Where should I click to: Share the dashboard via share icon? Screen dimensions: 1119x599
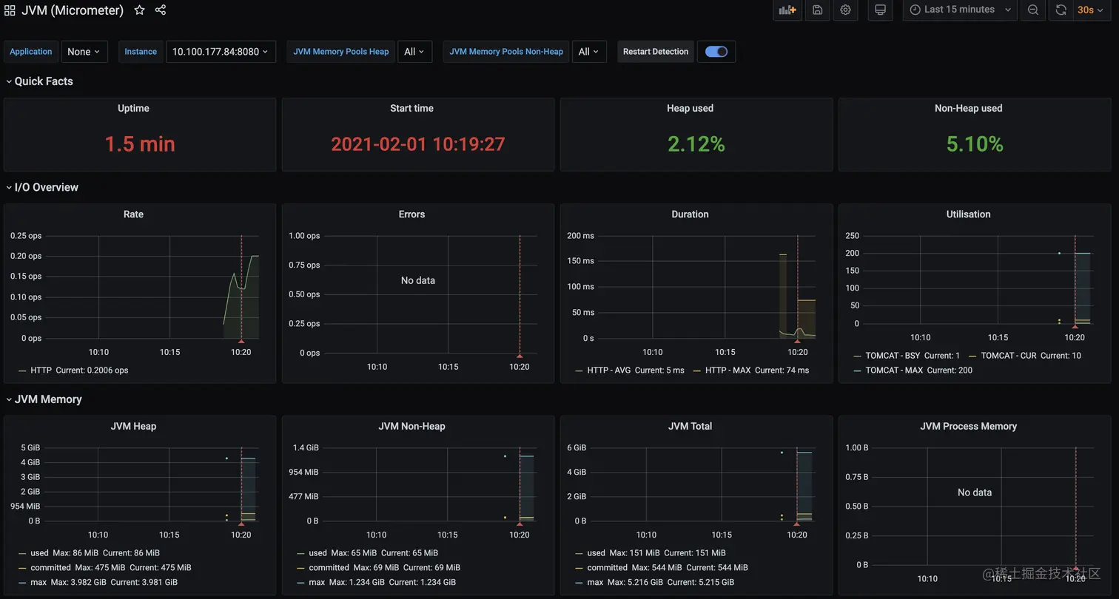pyautogui.click(x=161, y=10)
